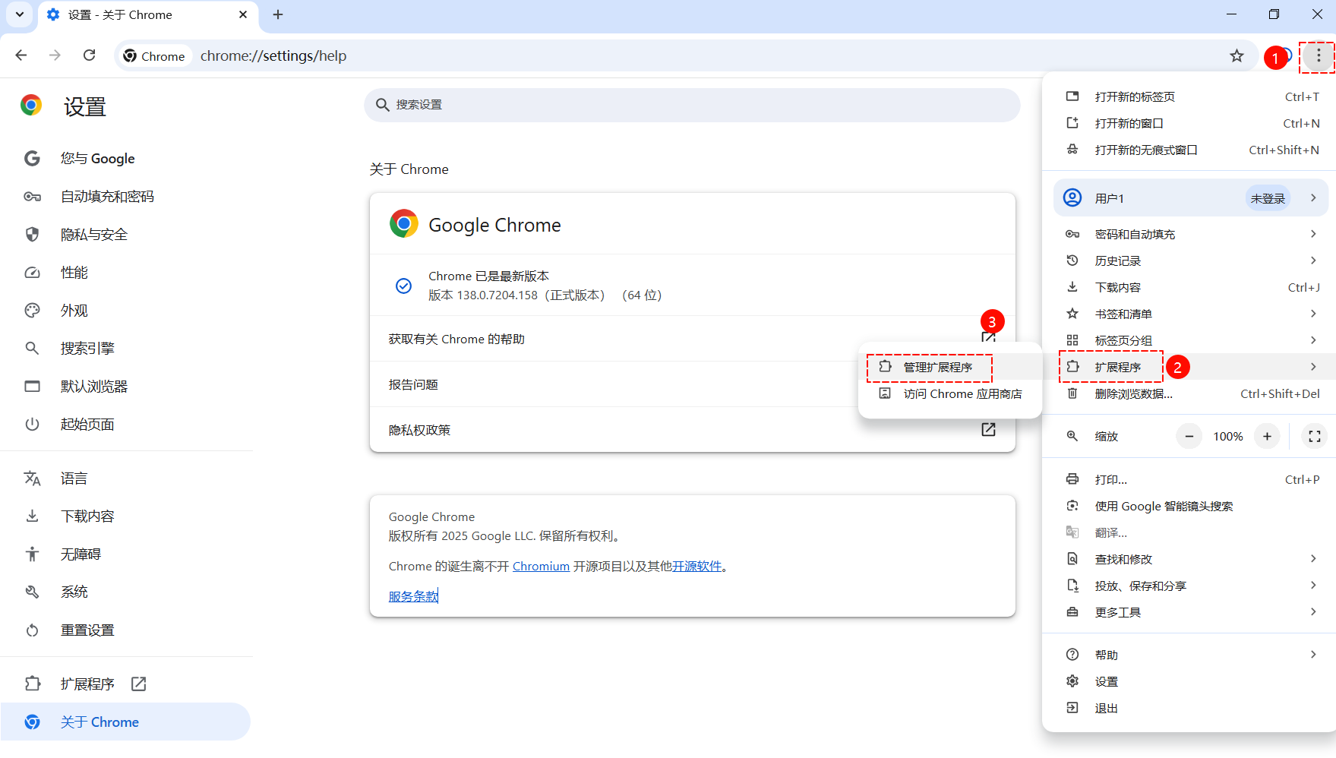This screenshot has height=758, width=1336.
Task: Choose 使用 Google 智能镜头搜索 item
Action: (1189, 506)
